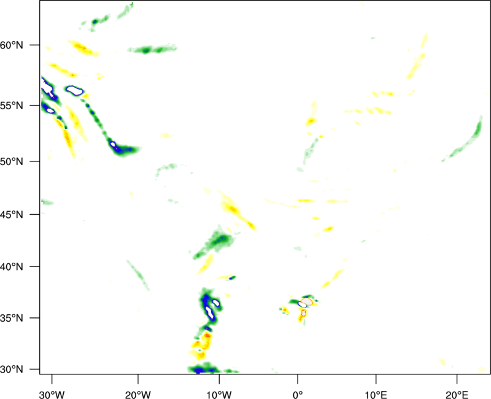Click the 30°N latitude label

tap(12, 370)
